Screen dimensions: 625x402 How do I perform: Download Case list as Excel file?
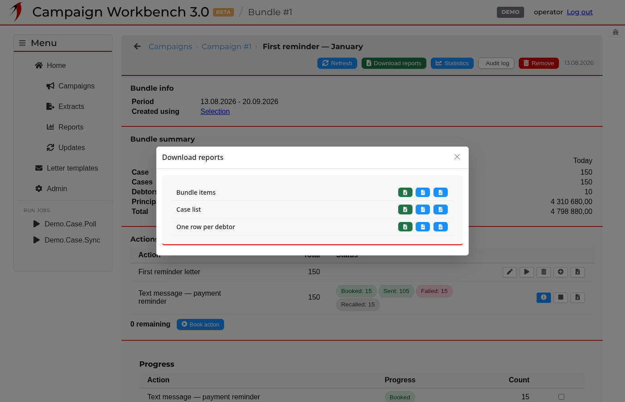pyautogui.click(x=405, y=209)
